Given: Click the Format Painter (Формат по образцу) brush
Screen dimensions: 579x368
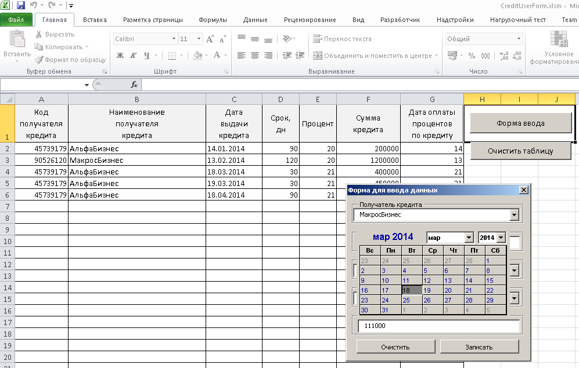Looking at the screenshot, I should coord(39,59).
